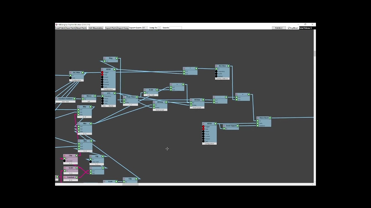Screen dimensions: 371x208
Task: Click into the Search field
Action: pos(176,28)
